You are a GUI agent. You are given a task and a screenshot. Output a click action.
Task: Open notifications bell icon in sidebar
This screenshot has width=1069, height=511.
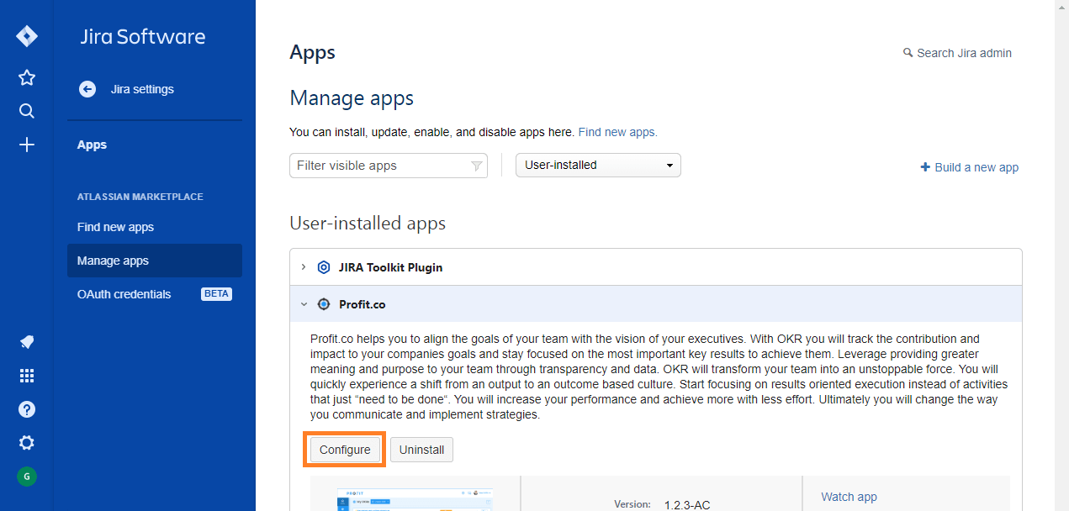tap(27, 342)
